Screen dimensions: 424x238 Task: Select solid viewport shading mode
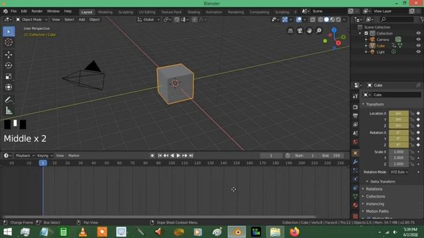(x=327, y=19)
